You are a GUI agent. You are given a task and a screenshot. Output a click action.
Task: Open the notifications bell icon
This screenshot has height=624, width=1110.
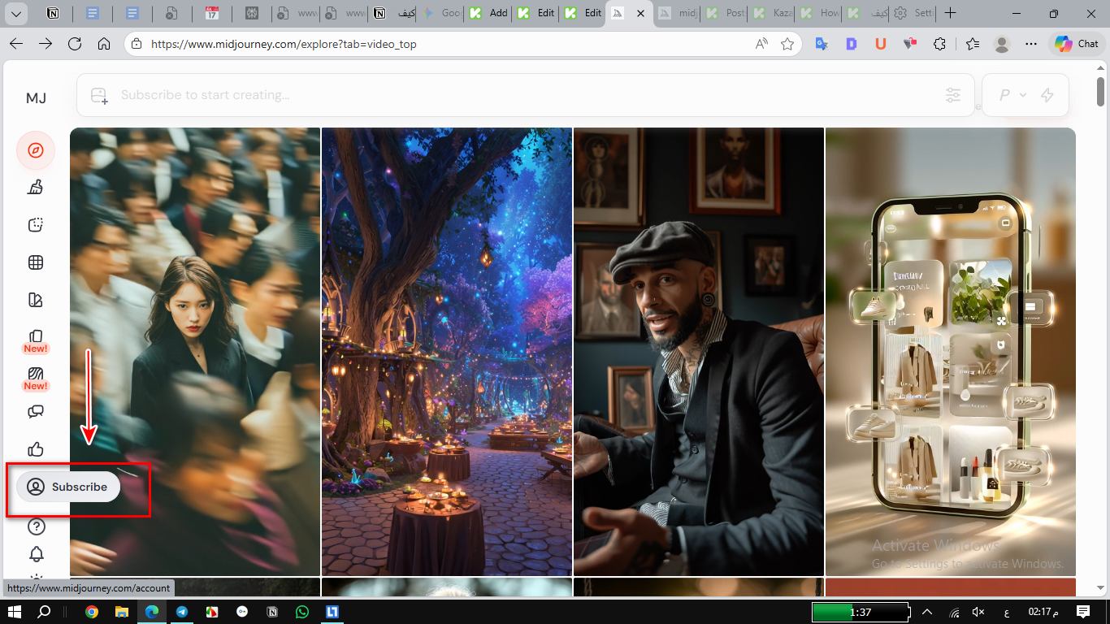point(36,555)
